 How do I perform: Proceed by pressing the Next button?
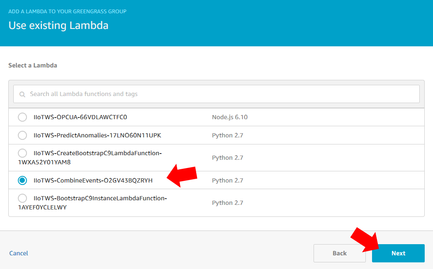click(x=398, y=253)
